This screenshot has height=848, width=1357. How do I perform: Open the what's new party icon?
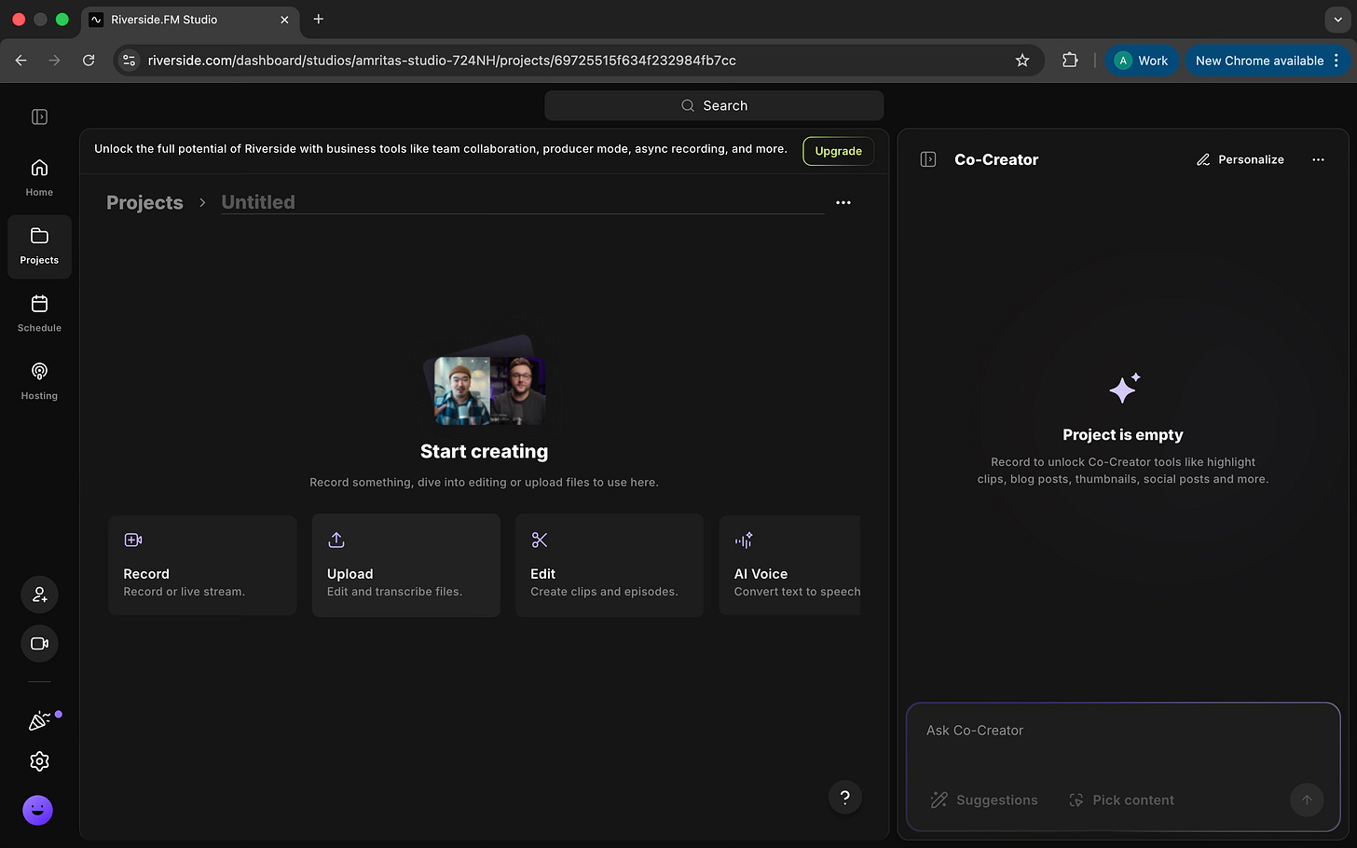39,720
